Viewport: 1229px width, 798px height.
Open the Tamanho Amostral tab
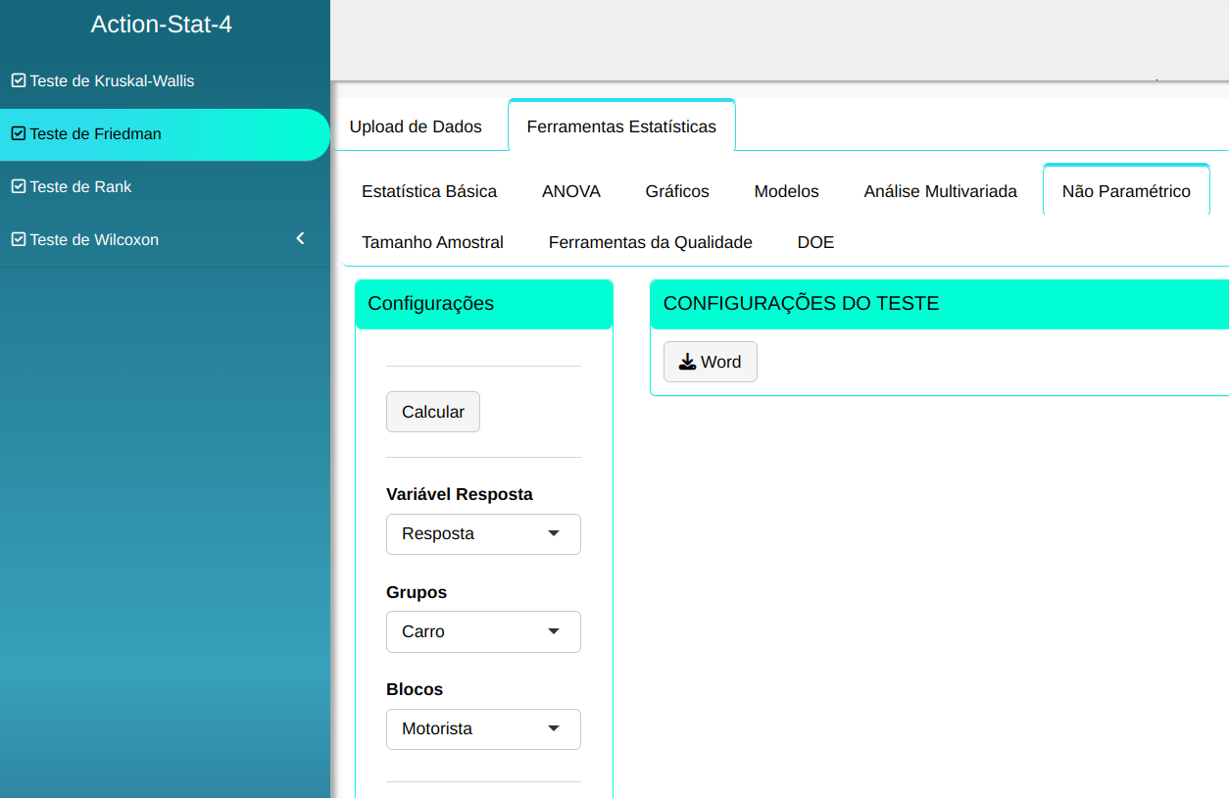pyautogui.click(x=432, y=242)
